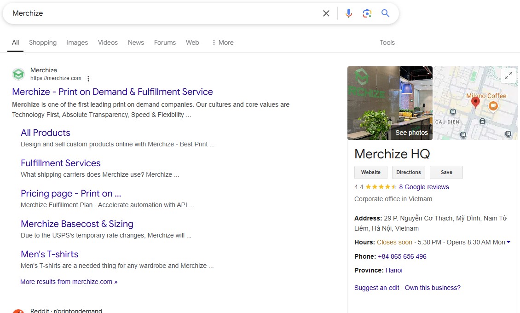
Task: Expand the map with the arrows icon
Action: 508,75
